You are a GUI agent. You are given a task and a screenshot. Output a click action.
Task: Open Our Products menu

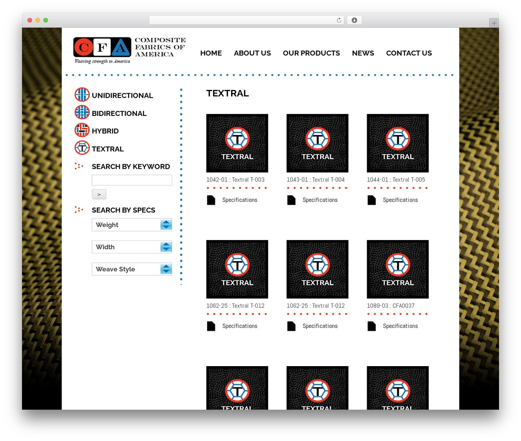pyautogui.click(x=311, y=53)
